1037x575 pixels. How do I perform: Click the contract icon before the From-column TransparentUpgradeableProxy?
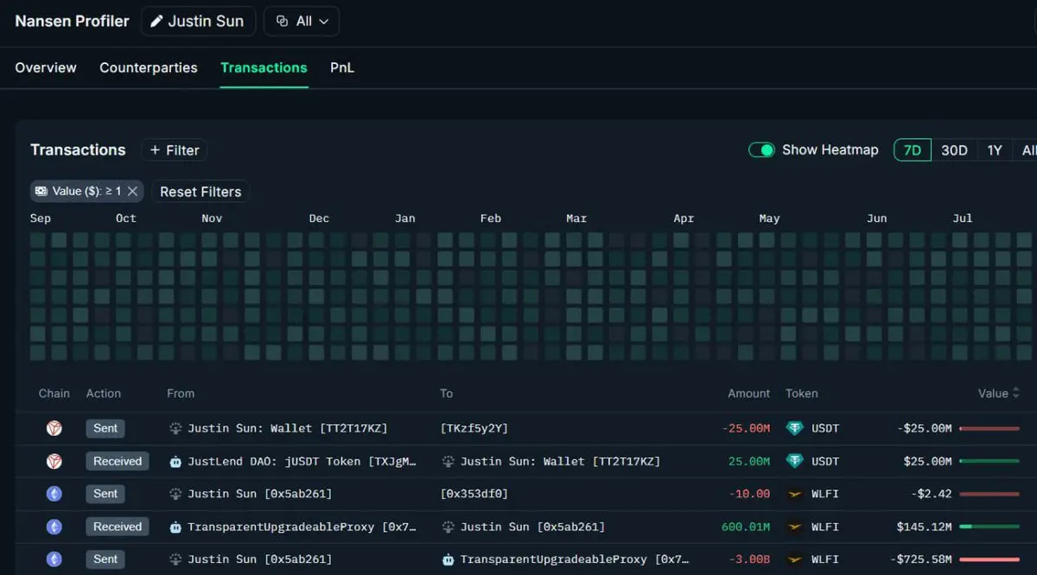(x=175, y=527)
